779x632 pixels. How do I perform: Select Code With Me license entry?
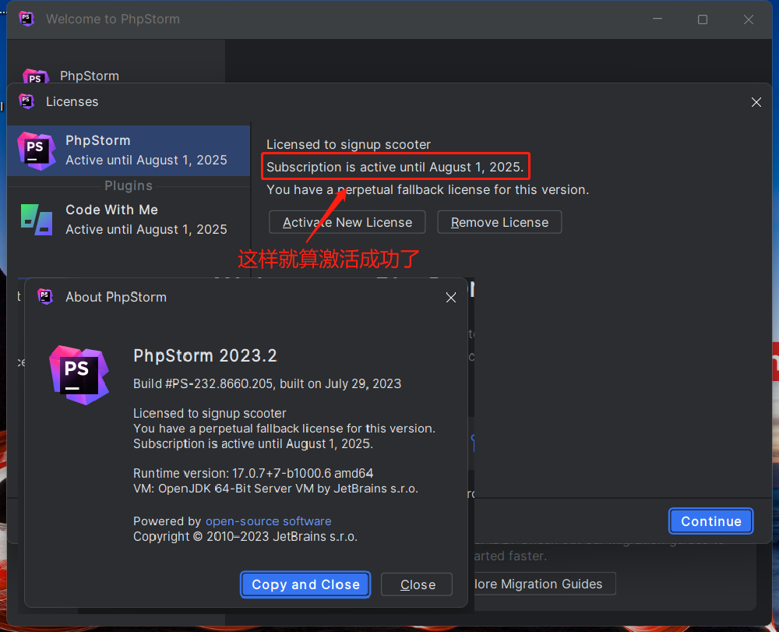point(129,220)
